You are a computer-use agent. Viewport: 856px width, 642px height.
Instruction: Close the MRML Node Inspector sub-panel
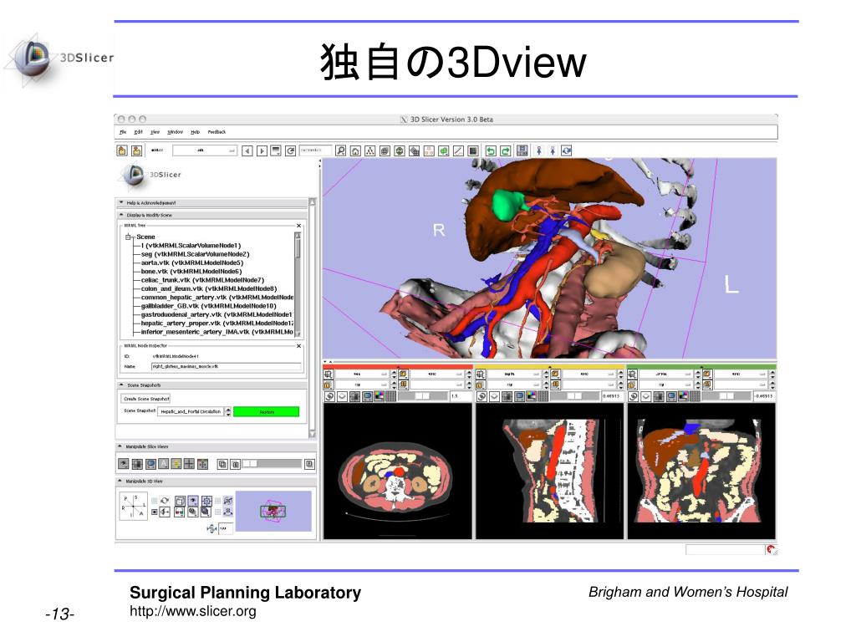[x=298, y=345]
